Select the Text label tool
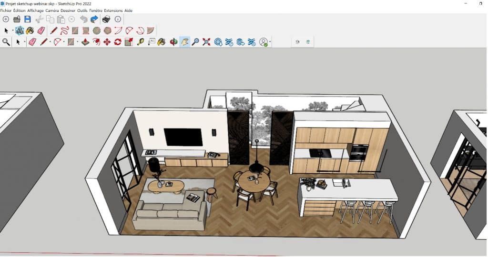Screen dimensions: 488x257 (x=152, y=41)
